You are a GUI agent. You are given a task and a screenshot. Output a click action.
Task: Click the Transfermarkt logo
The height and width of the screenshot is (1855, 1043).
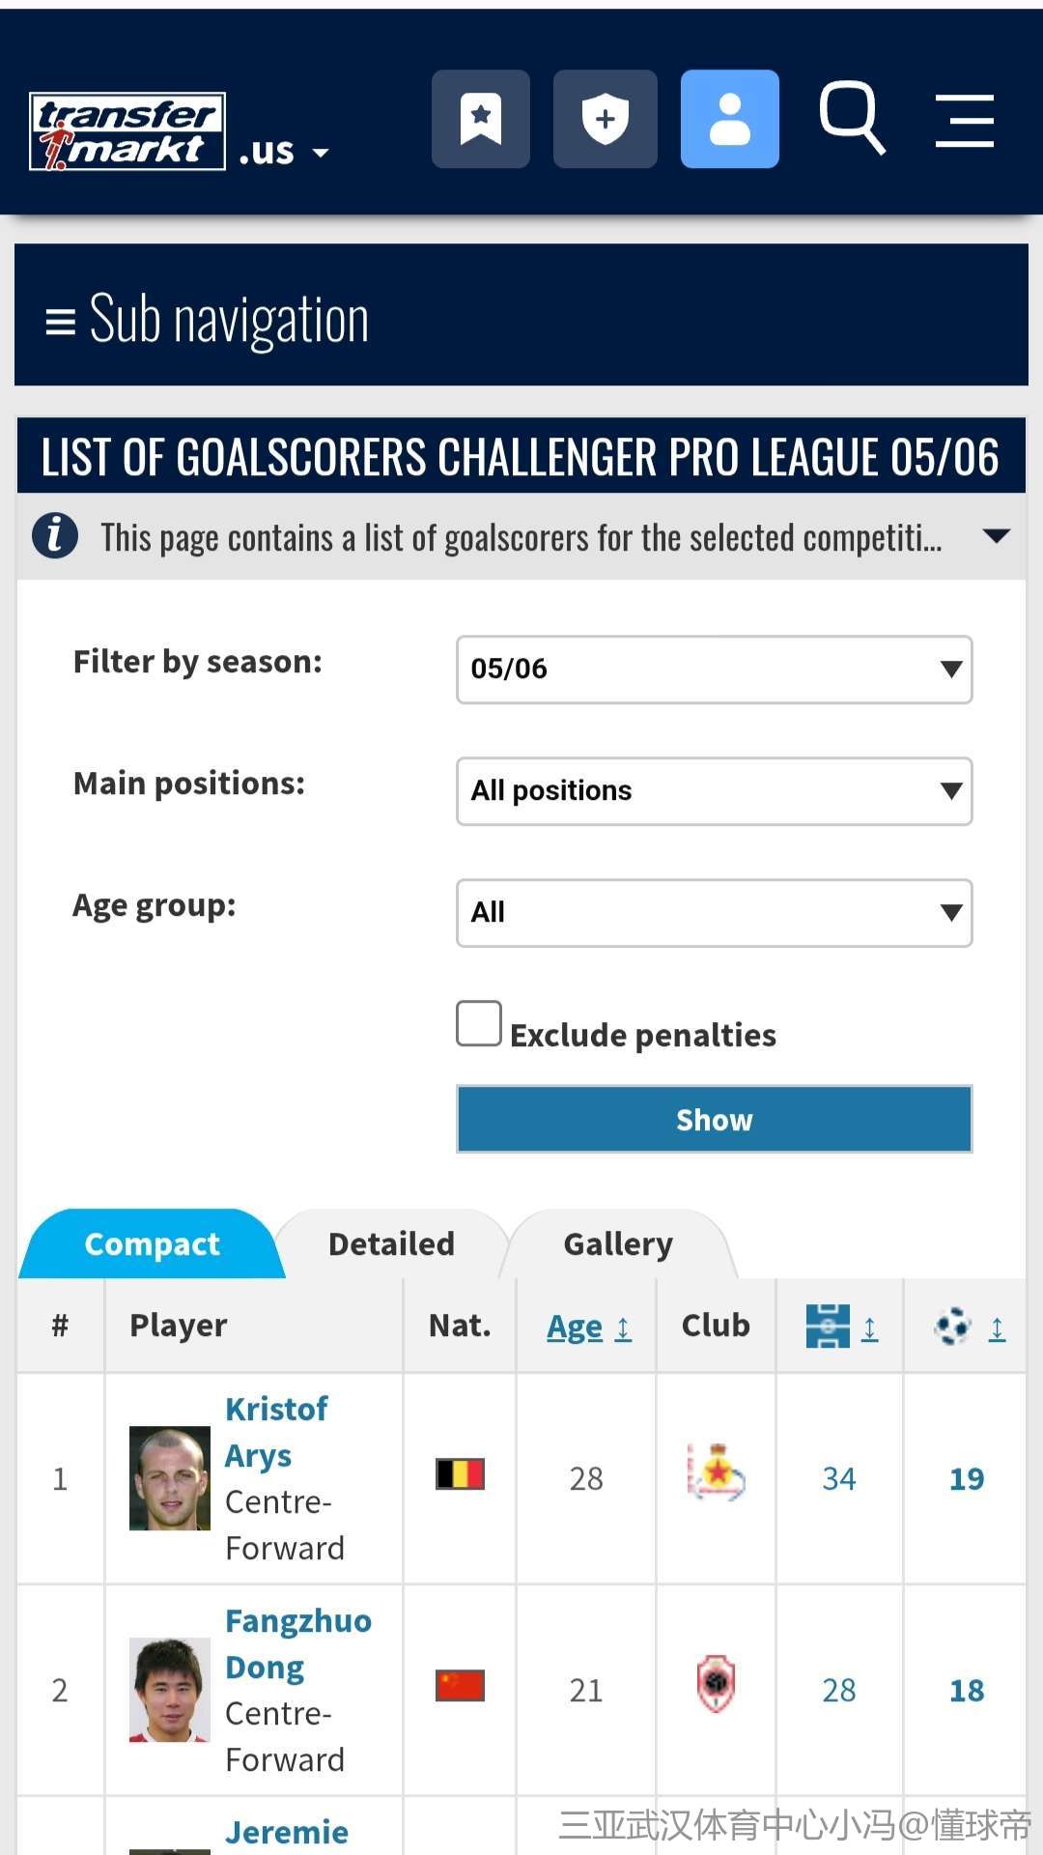127,131
